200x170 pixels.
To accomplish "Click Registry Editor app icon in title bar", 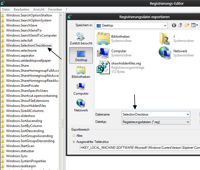I will (x=3, y=3).
